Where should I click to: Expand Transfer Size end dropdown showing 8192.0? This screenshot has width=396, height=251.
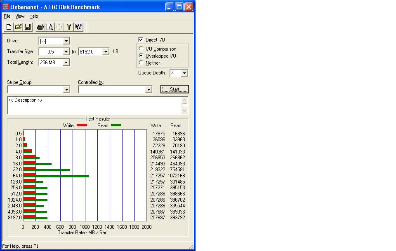[106, 52]
